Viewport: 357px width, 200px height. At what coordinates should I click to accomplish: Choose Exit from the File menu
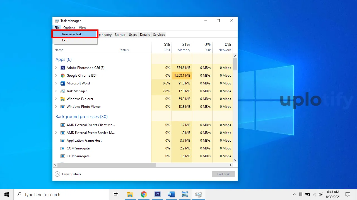click(x=75, y=40)
